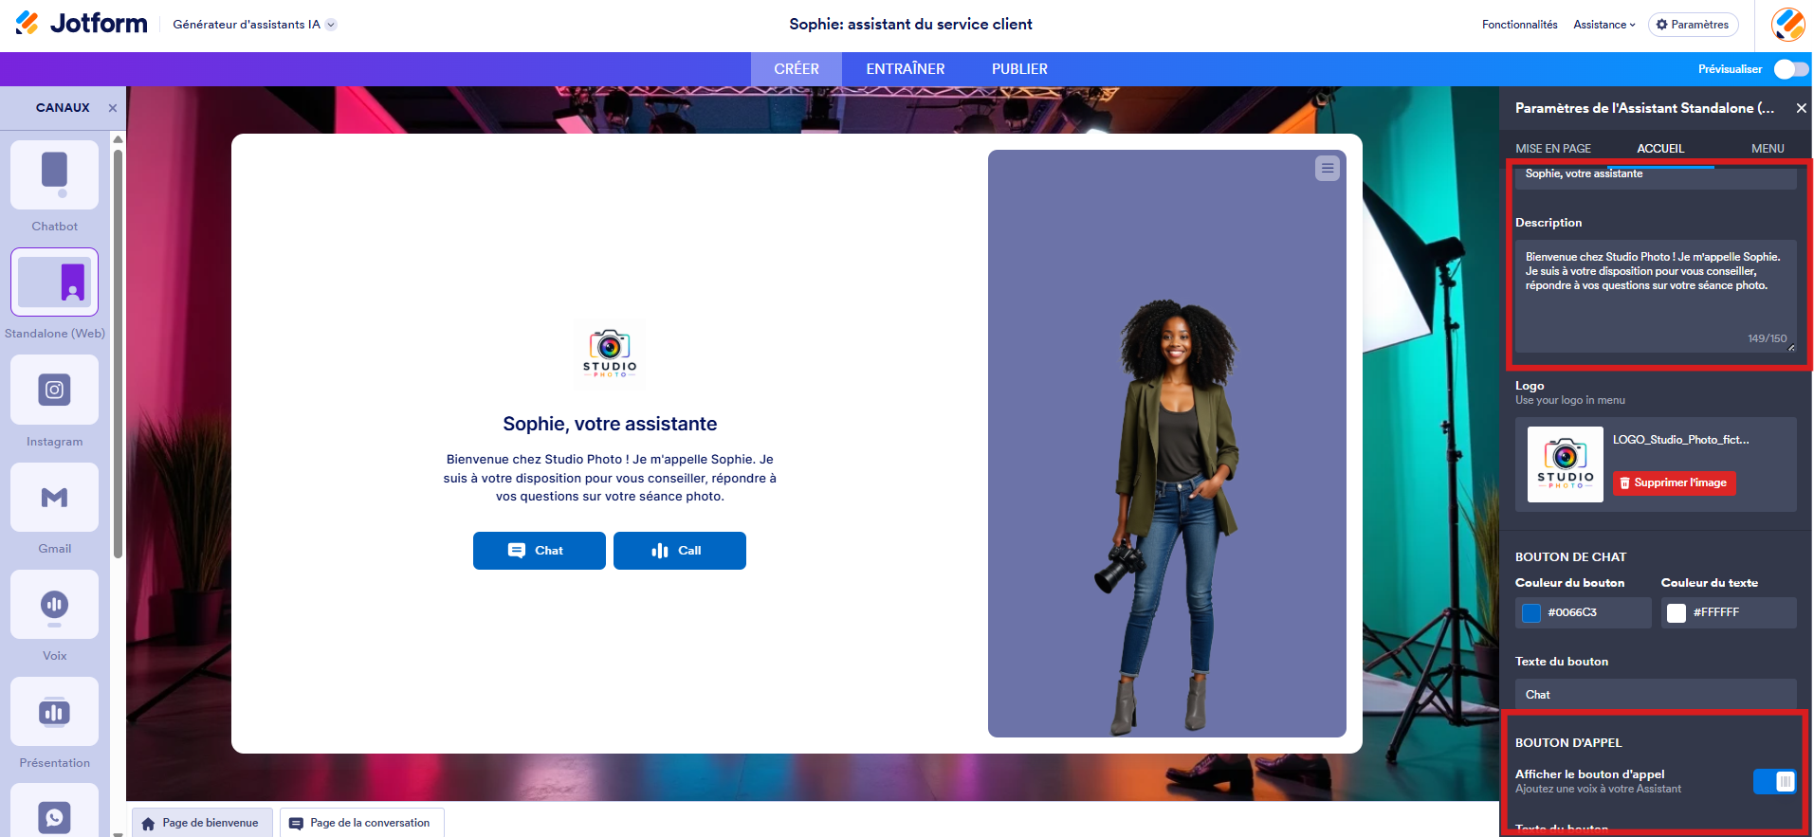Click the Sophie: assistant du service client title
Viewport: 1814px width, 837px height.
910,25
